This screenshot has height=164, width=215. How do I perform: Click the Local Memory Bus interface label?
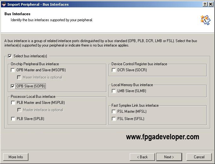(x=132, y=85)
